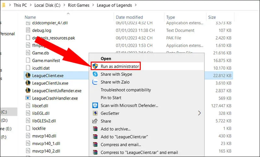Go to League of Legends breadcrumb
The height and width of the screenshot is (157, 260).
[x=114, y=5]
